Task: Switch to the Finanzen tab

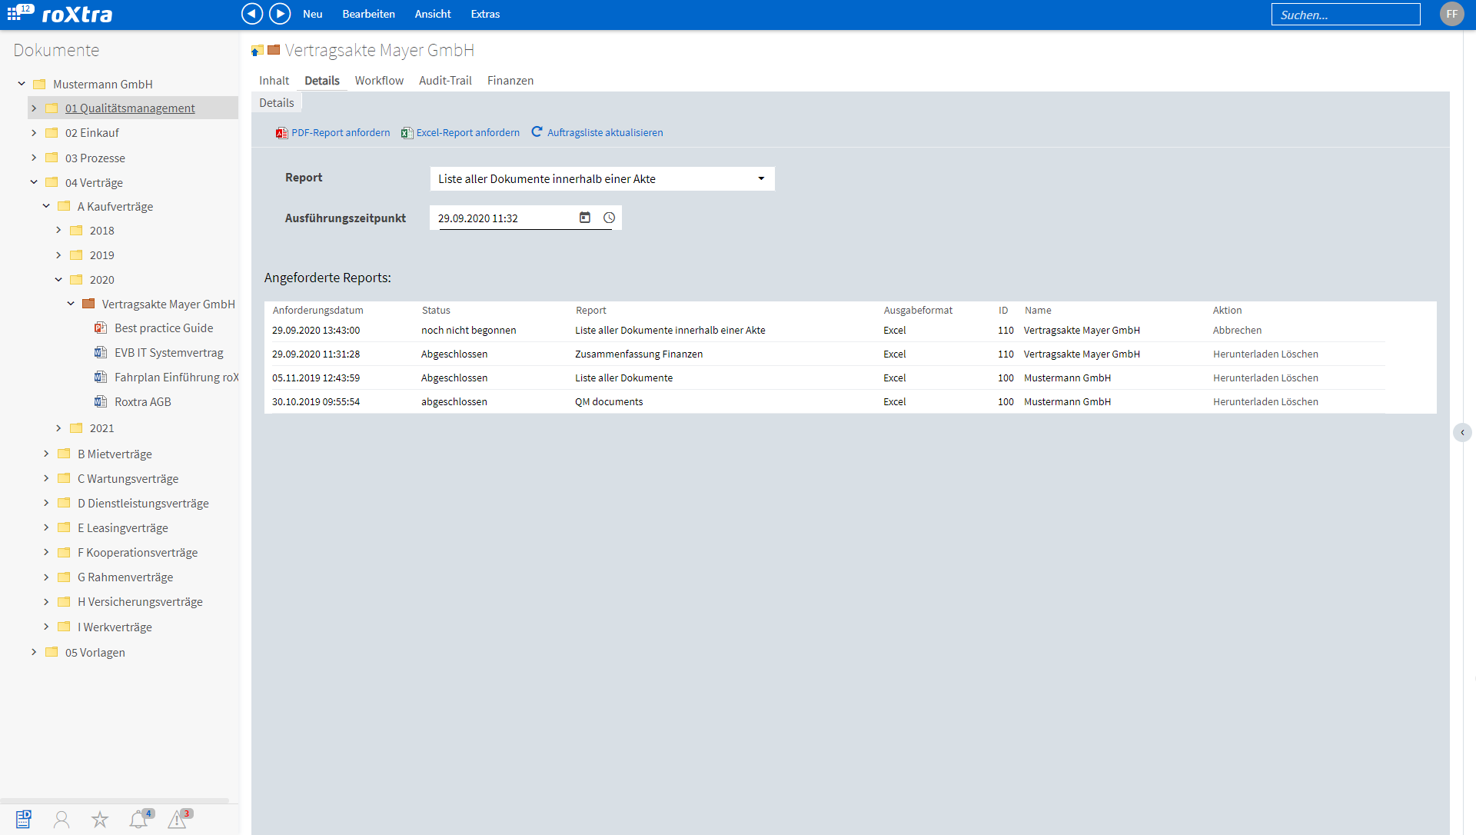Action: [x=510, y=80]
